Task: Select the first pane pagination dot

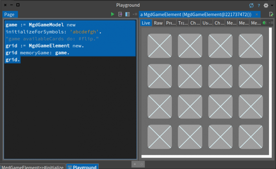Action: tap(135, 164)
